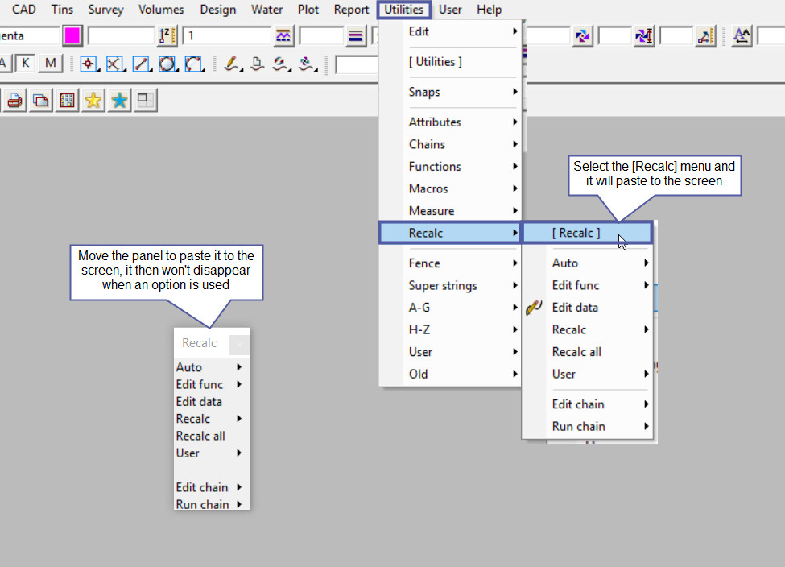Click the yellow star icon

click(93, 101)
